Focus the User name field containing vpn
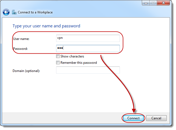 (88, 38)
